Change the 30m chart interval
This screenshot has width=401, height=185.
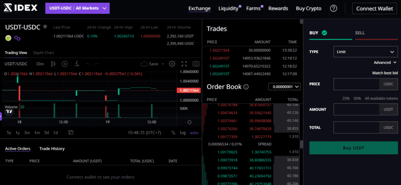[x=40, y=64]
